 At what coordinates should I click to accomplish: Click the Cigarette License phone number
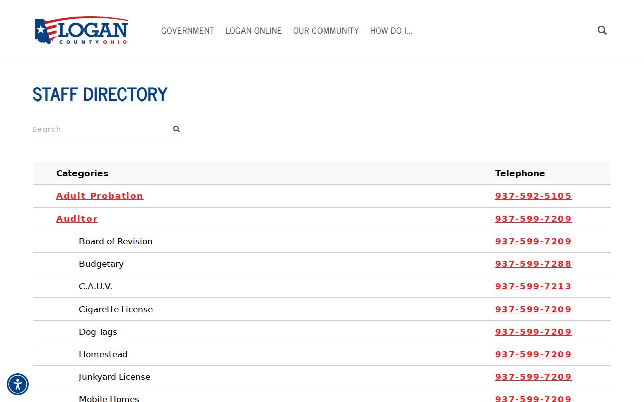533,309
